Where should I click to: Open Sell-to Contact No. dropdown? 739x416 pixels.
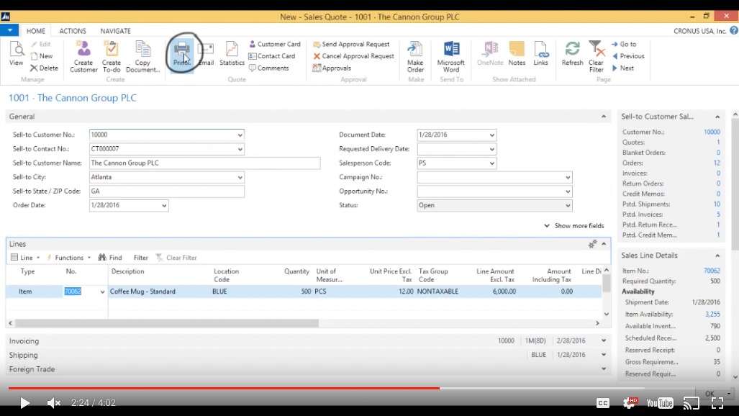pyautogui.click(x=240, y=149)
